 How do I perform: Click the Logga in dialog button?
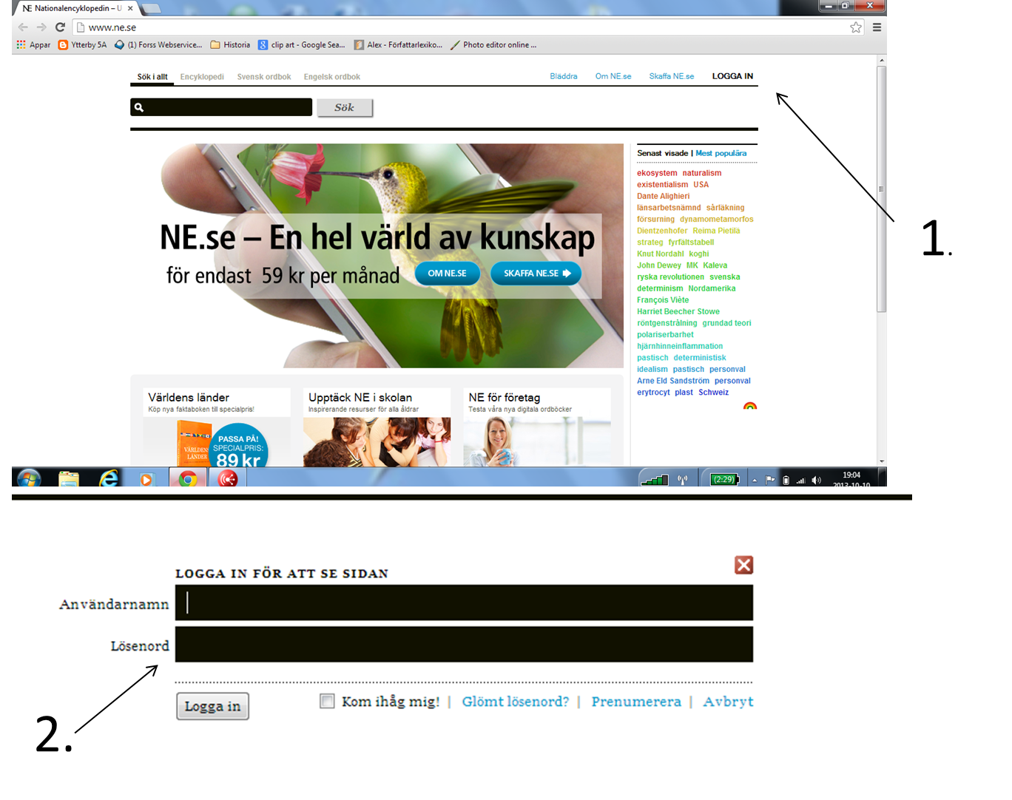coord(212,706)
